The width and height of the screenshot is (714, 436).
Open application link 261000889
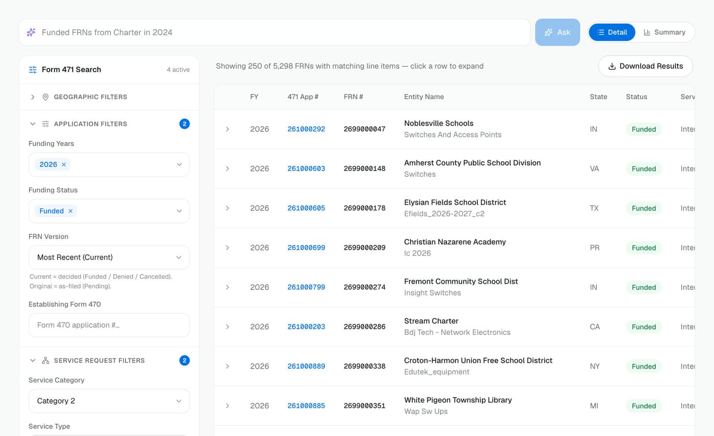pos(306,366)
